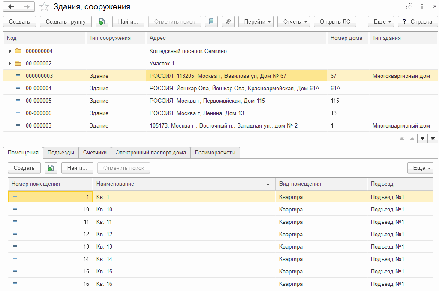Select address cell 'Вавилова ул, Дом № 67'
This screenshot has width=439, height=291.
(x=236, y=76)
